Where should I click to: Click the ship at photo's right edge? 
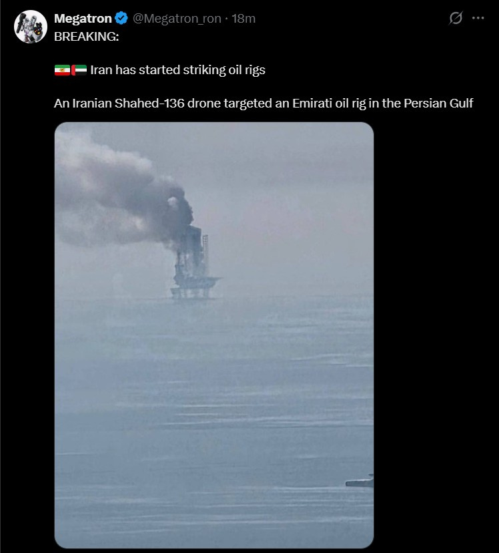click(360, 482)
